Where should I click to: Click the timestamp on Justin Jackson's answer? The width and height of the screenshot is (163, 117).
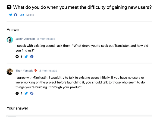point(46,39)
